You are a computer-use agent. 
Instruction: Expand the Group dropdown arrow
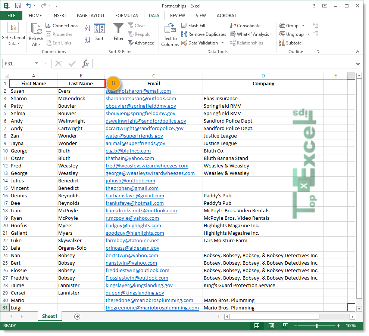coord(303,26)
